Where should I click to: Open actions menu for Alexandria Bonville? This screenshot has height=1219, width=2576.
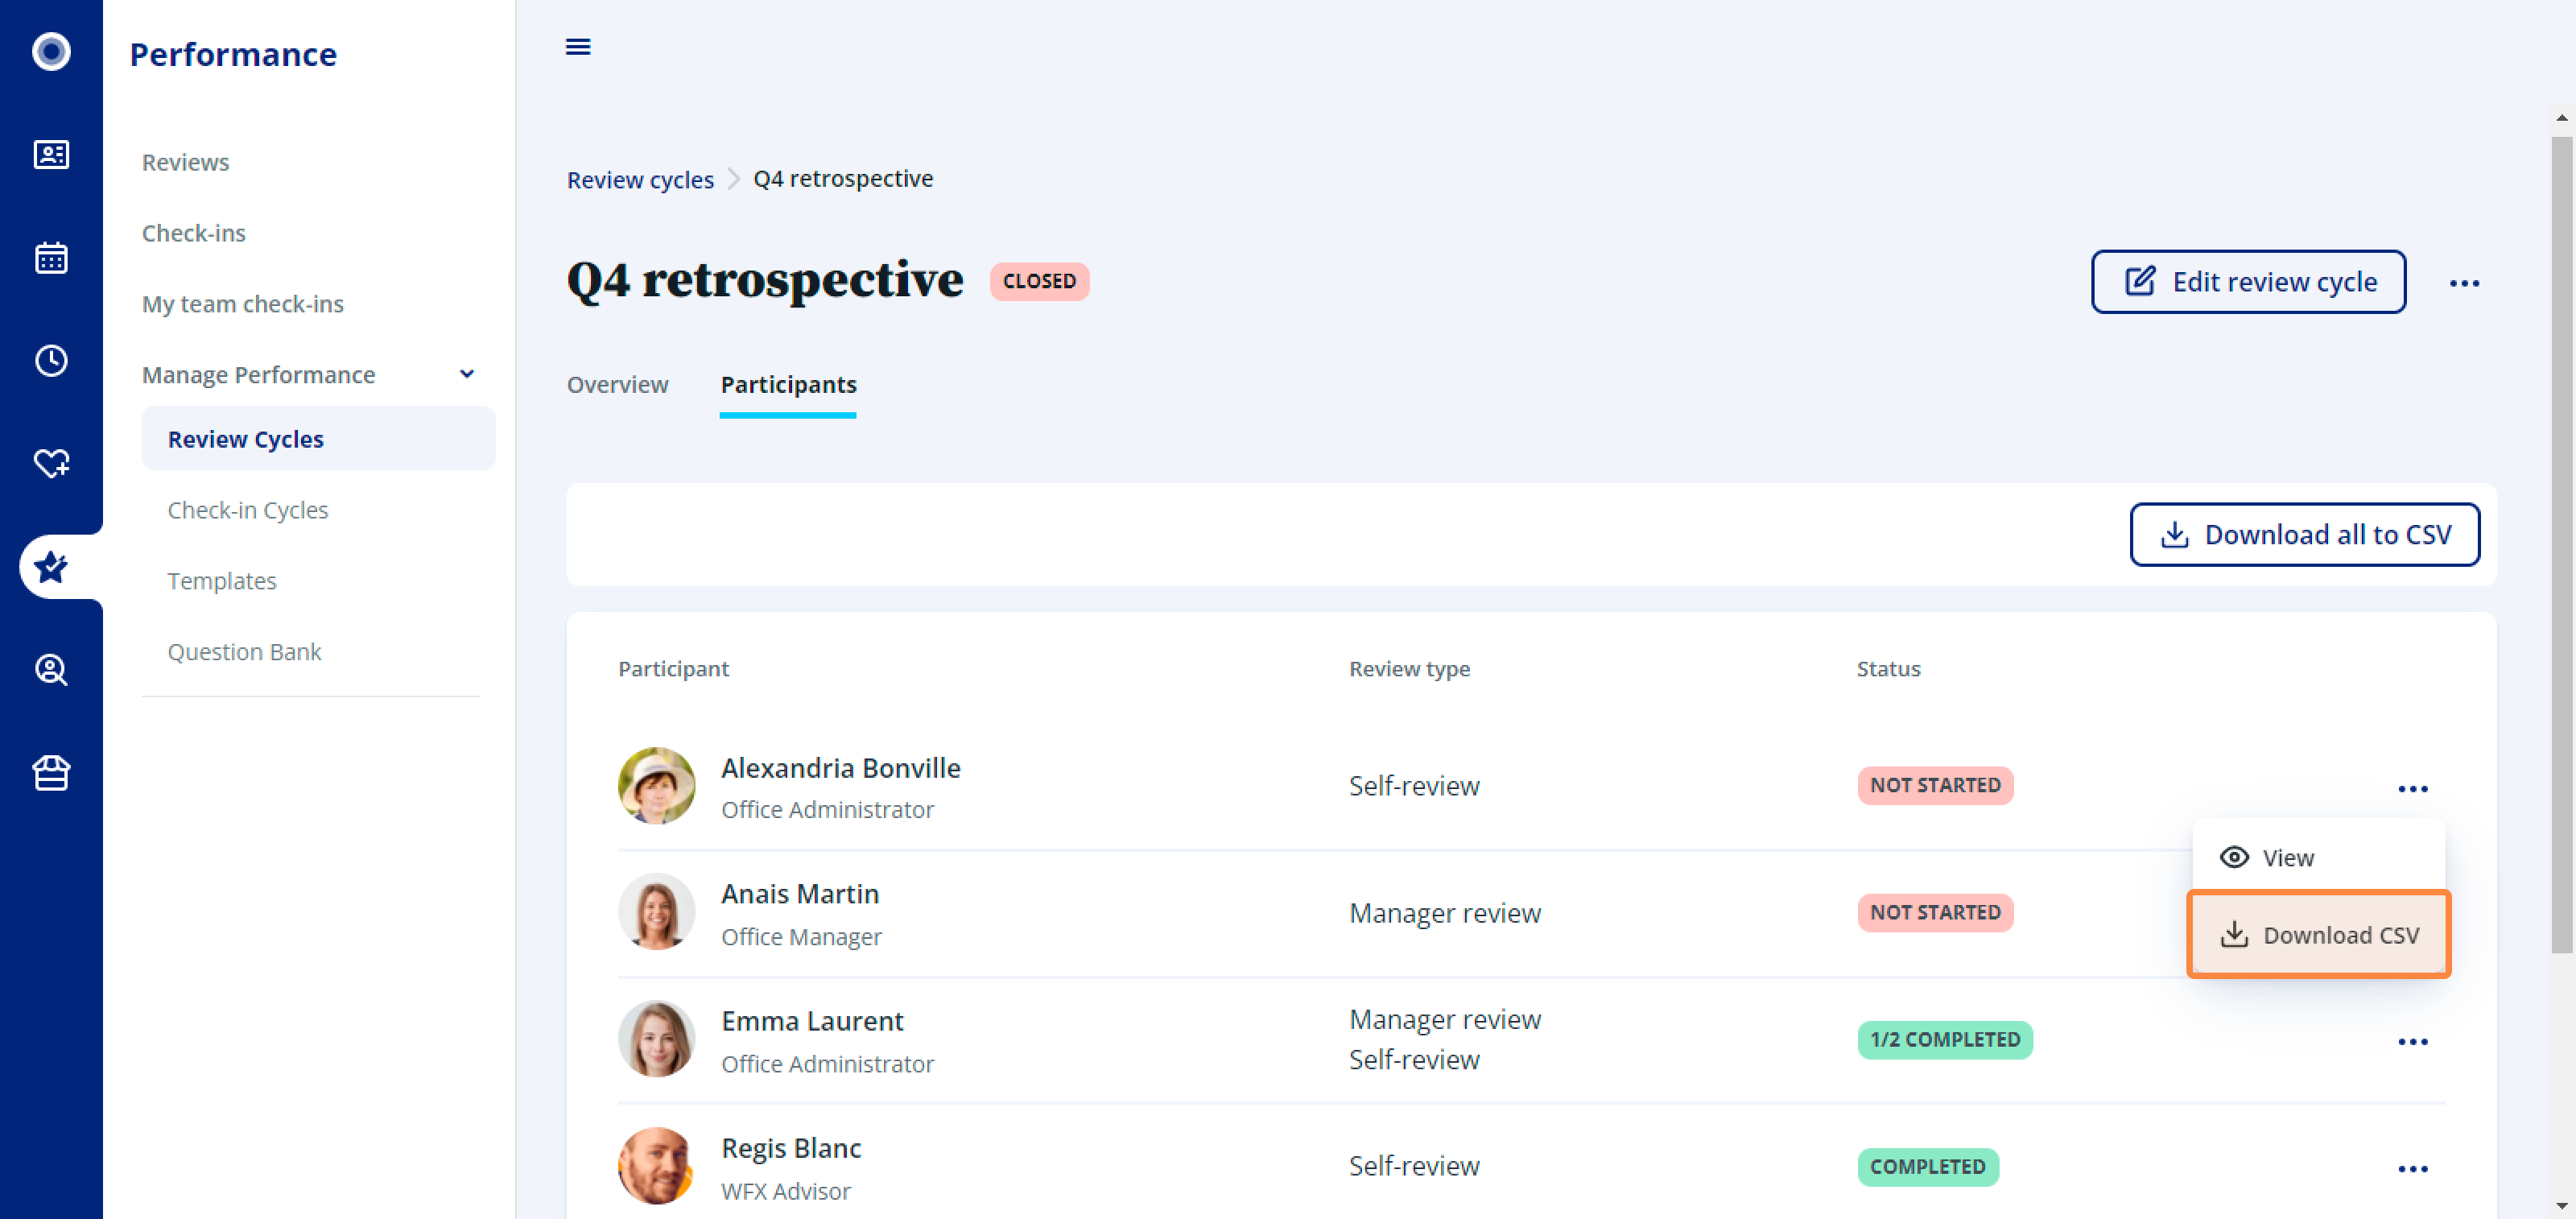2412,789
